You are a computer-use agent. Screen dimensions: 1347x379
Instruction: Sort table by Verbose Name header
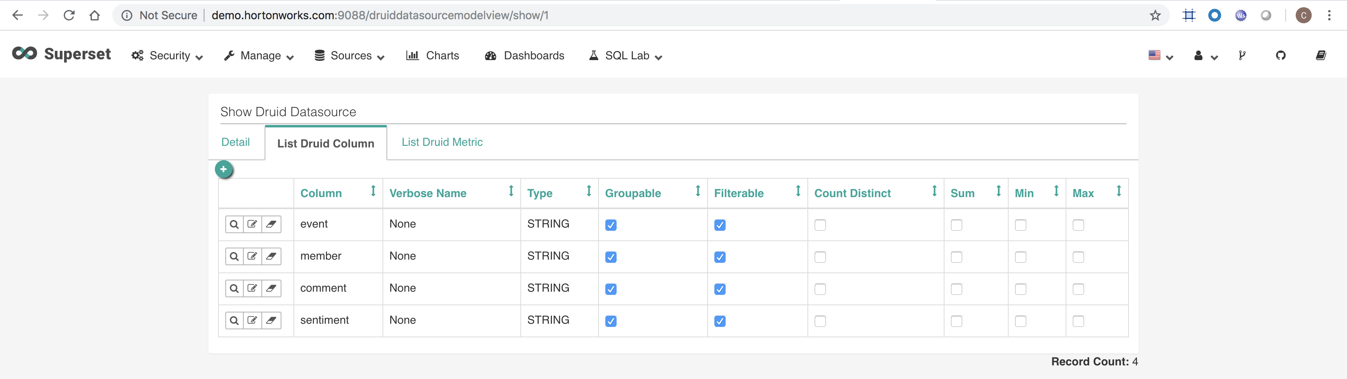[451, 193]
